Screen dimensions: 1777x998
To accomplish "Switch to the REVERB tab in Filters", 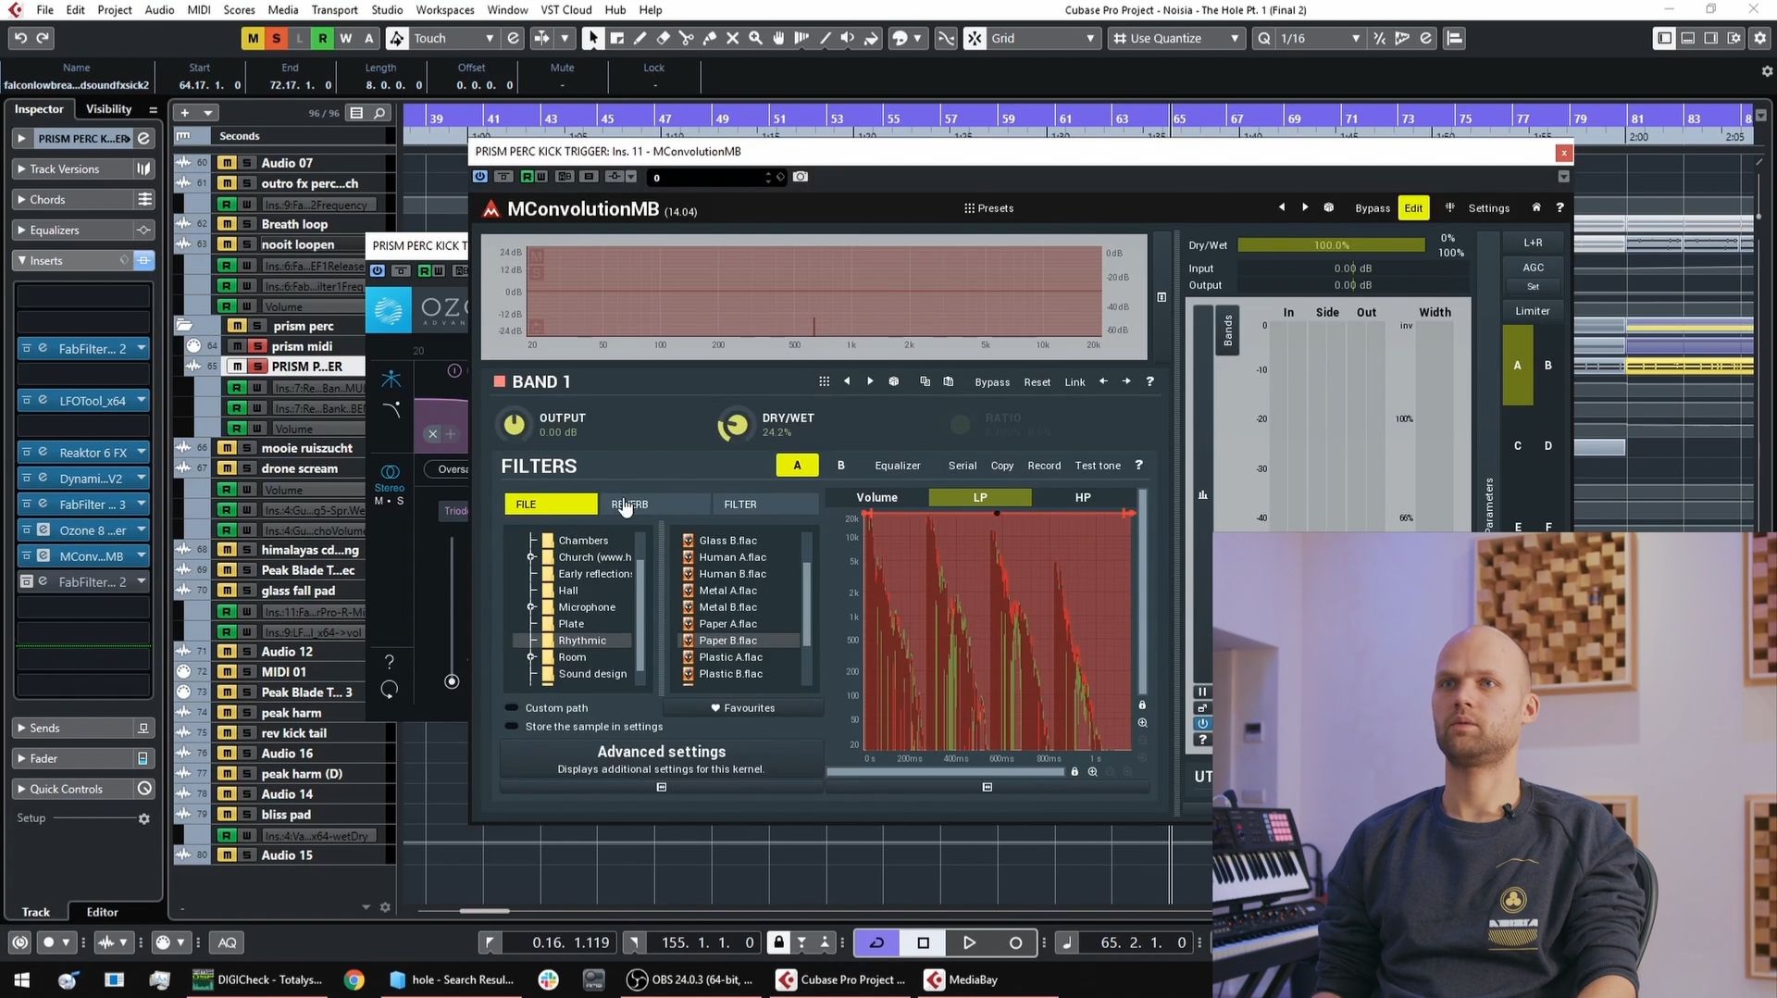I will pos(654,505).
